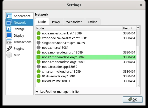
Task: Uncheck Let Feather manage this list
Action: point(37,91)
